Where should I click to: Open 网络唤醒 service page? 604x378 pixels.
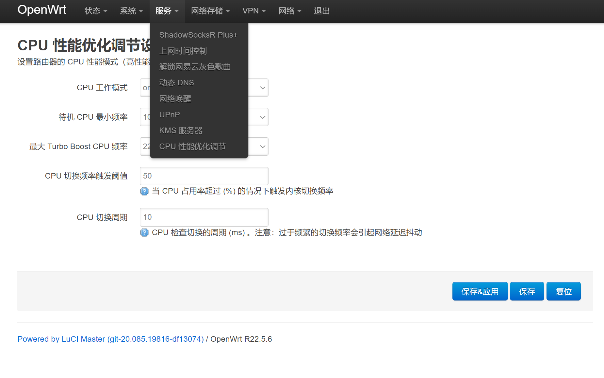(175, 99)
